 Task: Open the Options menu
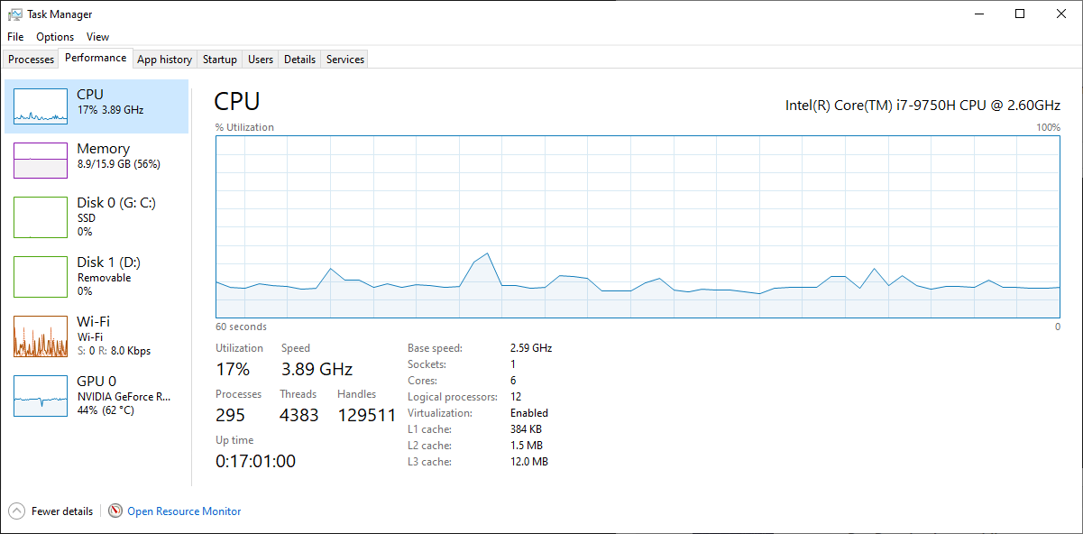point(55,37)
